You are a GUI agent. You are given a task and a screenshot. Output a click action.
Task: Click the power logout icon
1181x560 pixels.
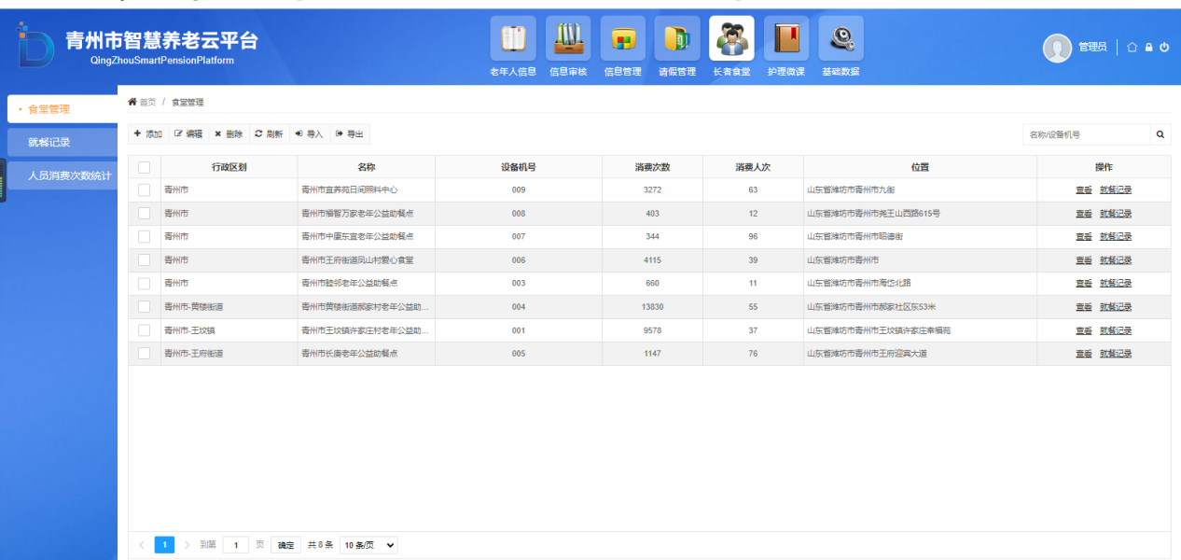pos(1164,47)
